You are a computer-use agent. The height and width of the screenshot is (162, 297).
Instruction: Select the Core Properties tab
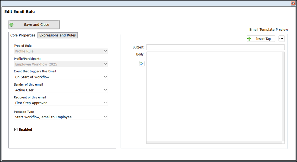23,35
